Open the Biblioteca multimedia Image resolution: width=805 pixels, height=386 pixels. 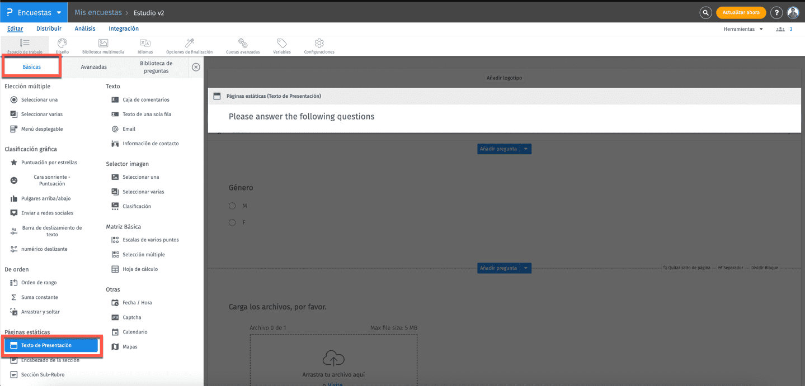(103, 45)
